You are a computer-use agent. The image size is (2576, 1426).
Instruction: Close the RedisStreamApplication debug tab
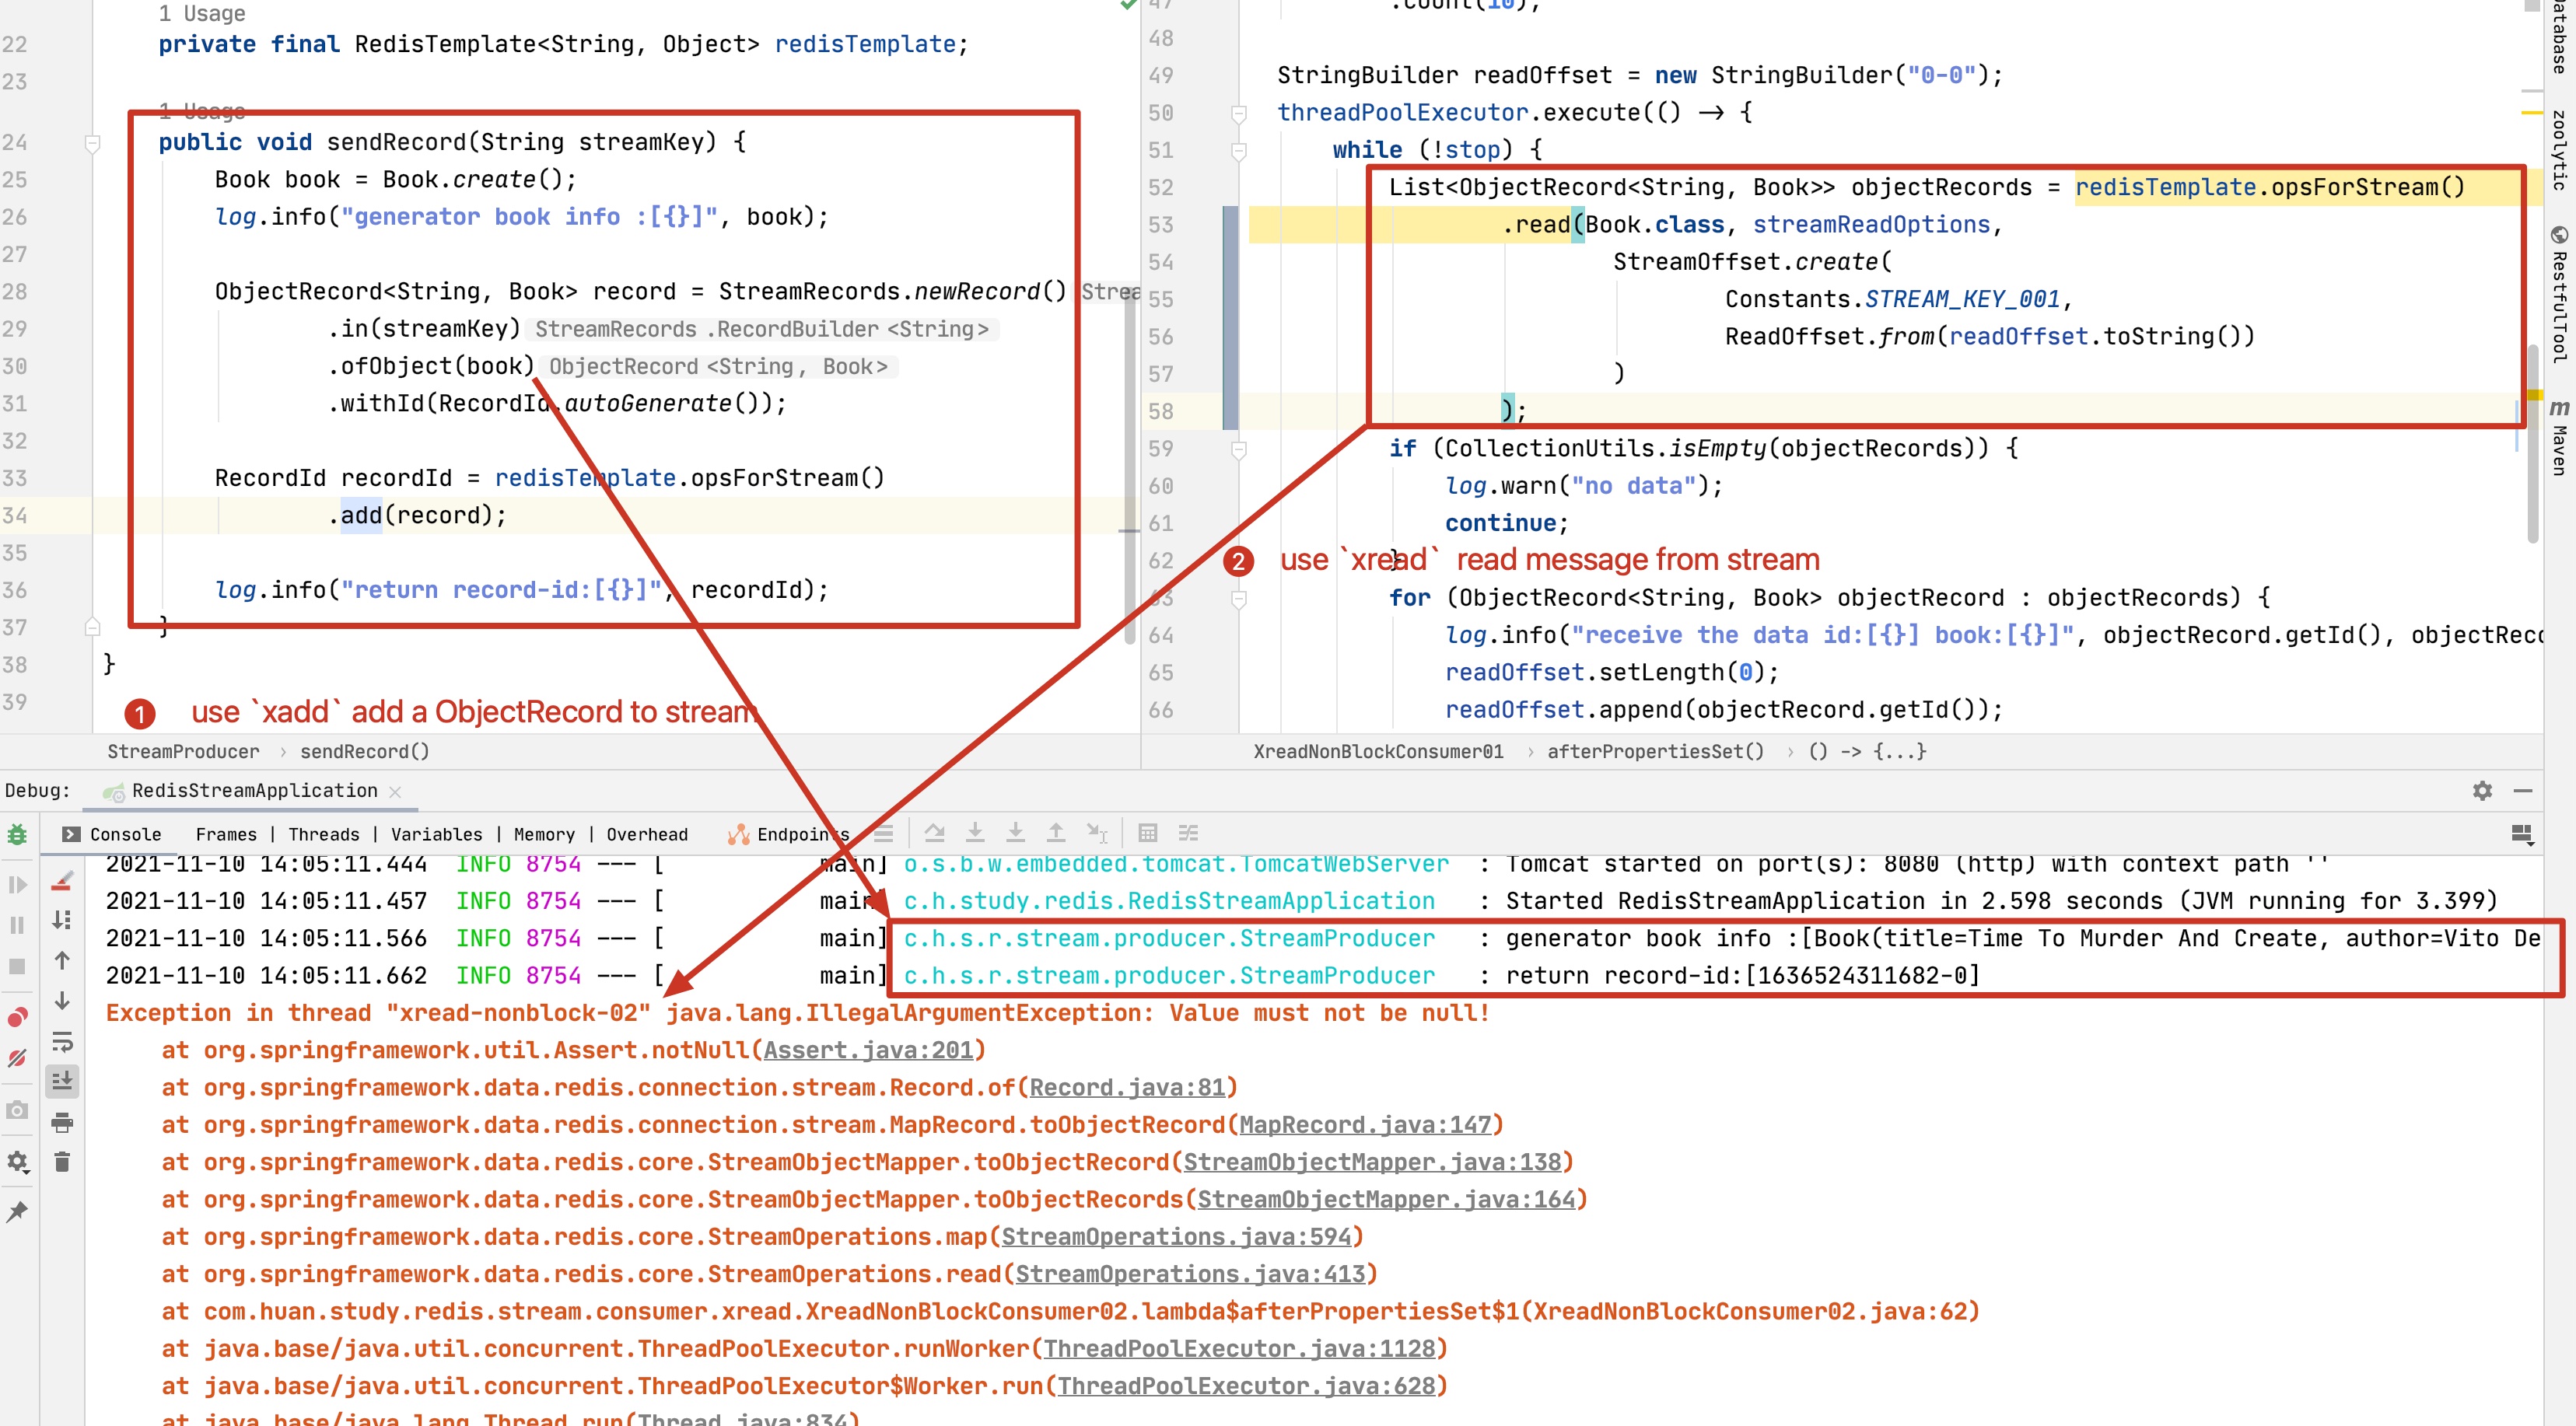point(395,791)
